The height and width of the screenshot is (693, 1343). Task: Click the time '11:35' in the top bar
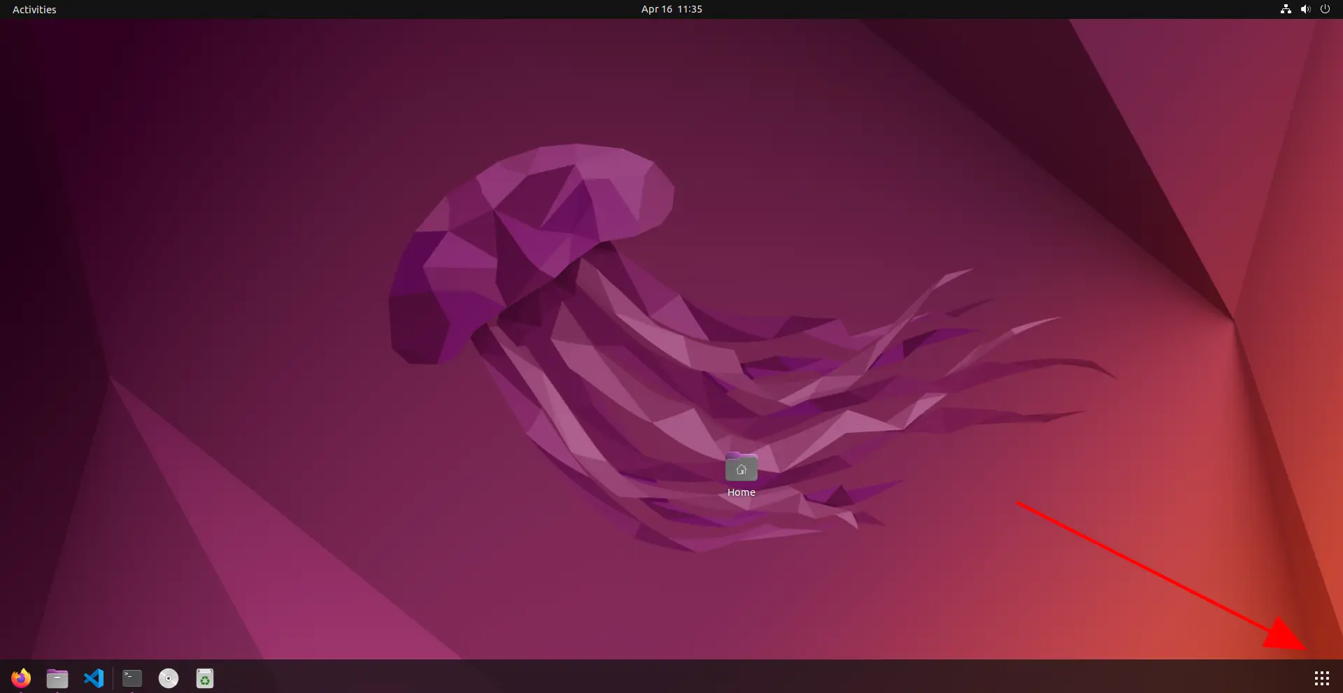pos(690,9)
